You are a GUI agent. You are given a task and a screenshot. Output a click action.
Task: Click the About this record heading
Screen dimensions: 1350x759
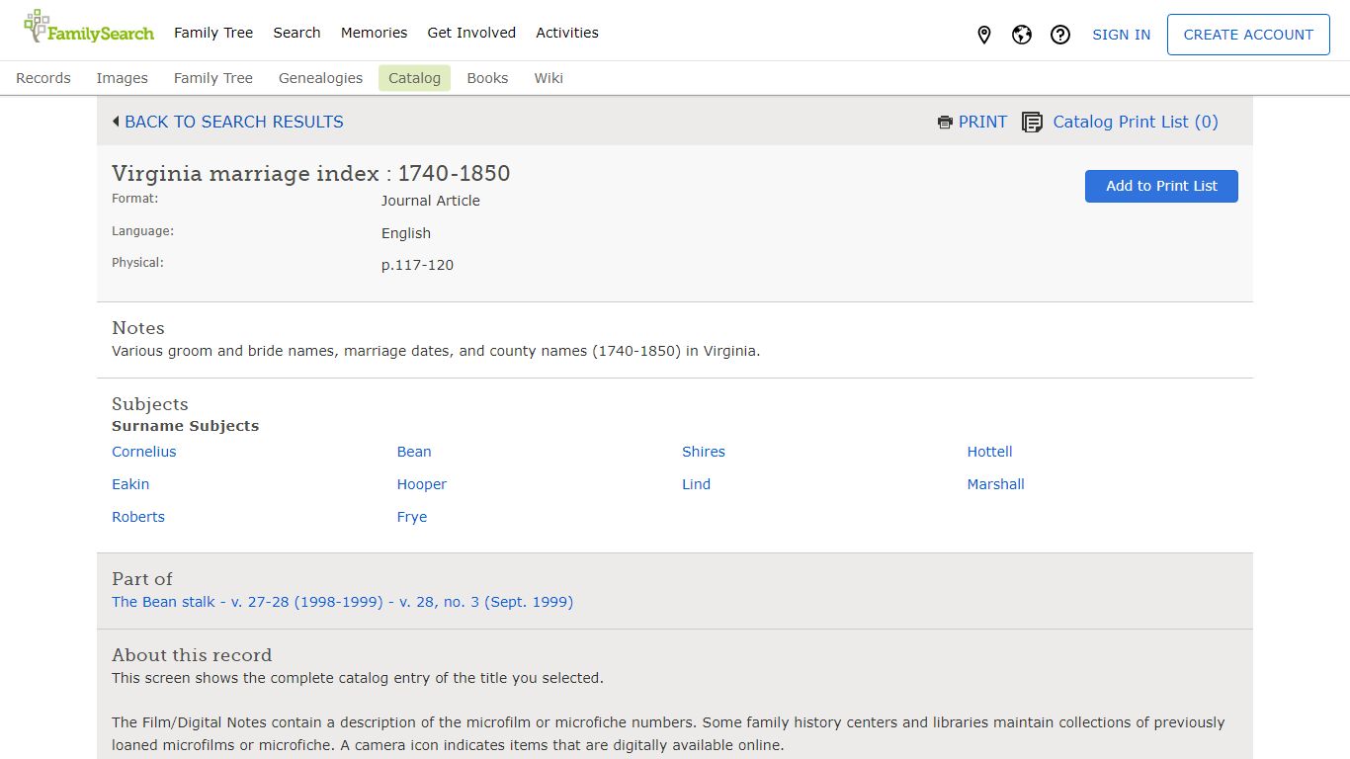click(192, 655)
